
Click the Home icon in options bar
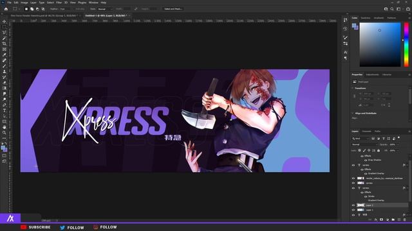(x=6, y=9)
